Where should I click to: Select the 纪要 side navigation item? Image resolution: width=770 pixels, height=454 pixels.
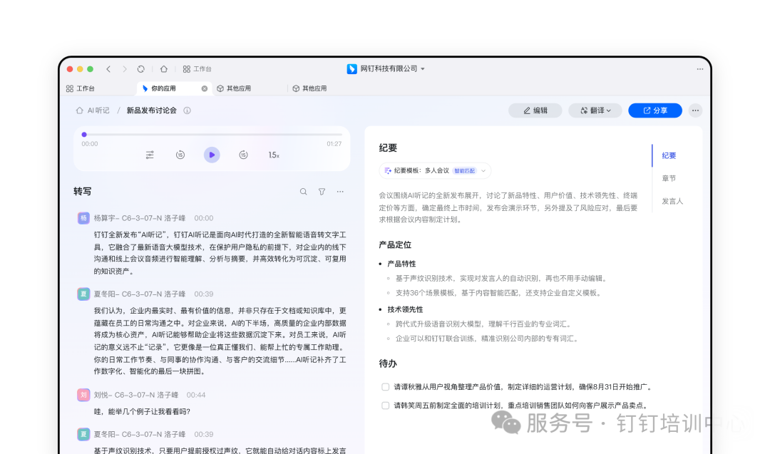(x=669, y=155)
